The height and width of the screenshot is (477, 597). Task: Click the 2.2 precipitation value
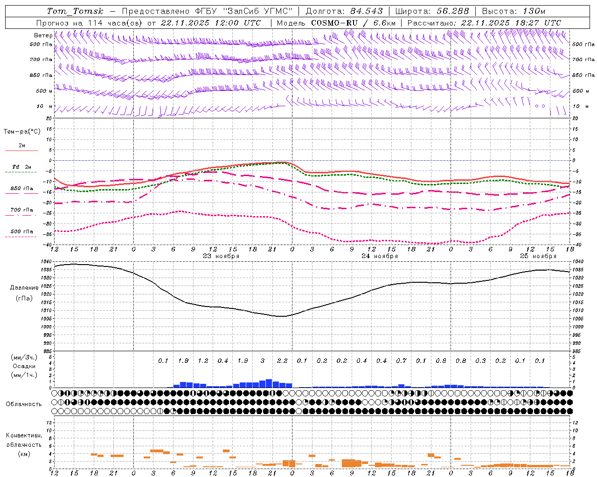(x=282, y=361)
